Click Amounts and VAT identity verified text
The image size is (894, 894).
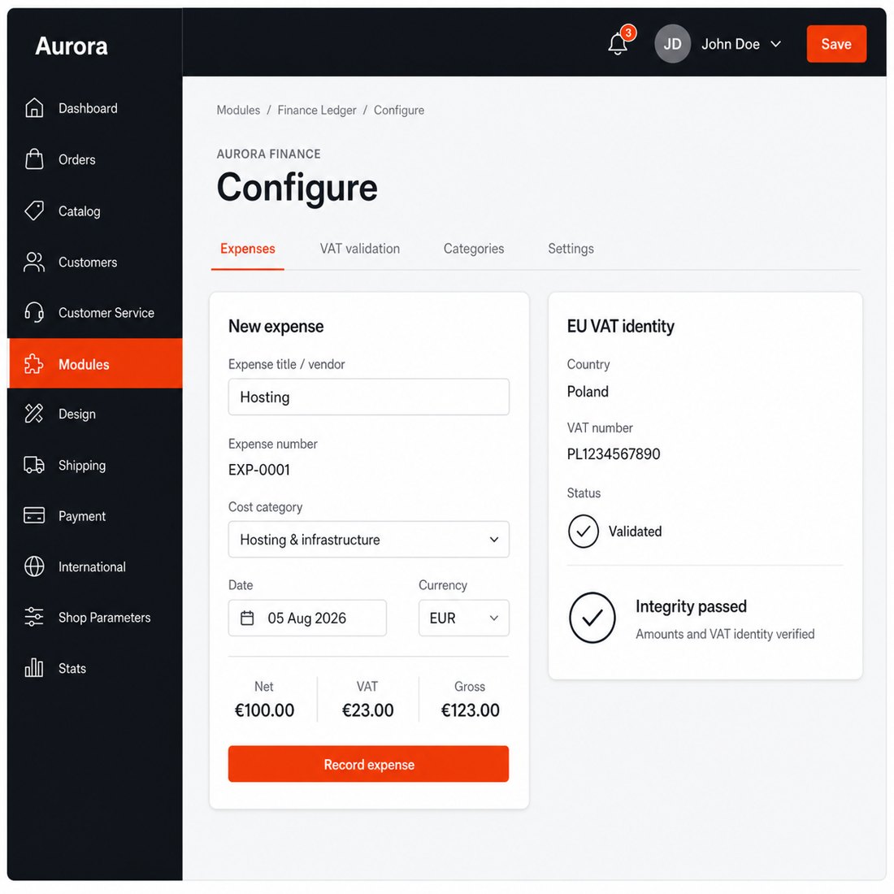coord(725,634)
